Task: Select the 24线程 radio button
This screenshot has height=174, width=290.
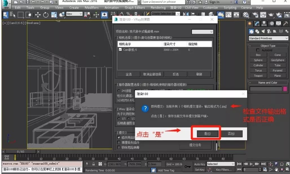Action: point(118,91)
